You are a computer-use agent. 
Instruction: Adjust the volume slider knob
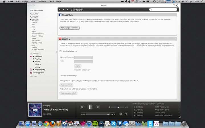click(119, 107)
